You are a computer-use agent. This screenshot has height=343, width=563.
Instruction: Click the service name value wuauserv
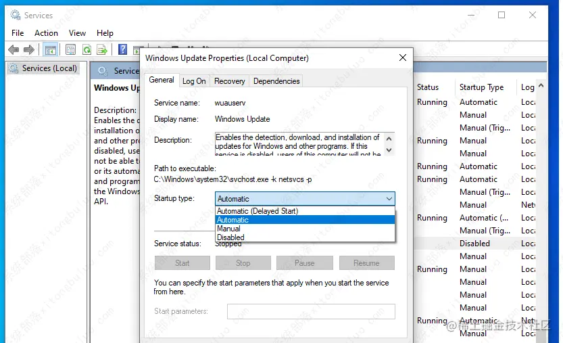[230, 103]
